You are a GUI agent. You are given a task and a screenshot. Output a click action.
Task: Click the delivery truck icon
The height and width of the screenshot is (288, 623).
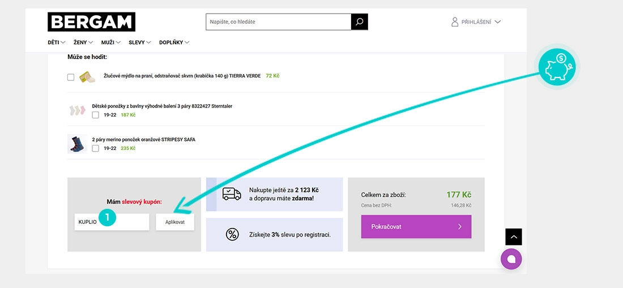(x=232, y=194)
